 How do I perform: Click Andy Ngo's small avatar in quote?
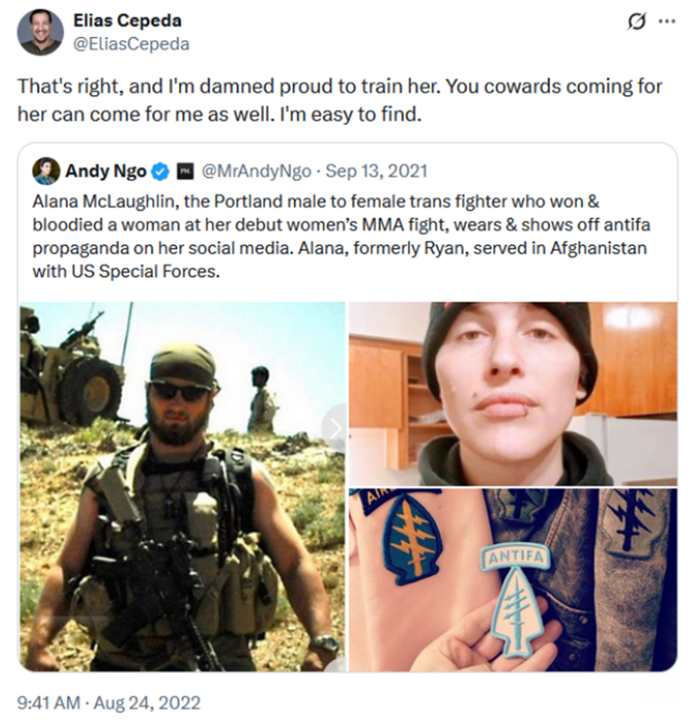[46, 171]
